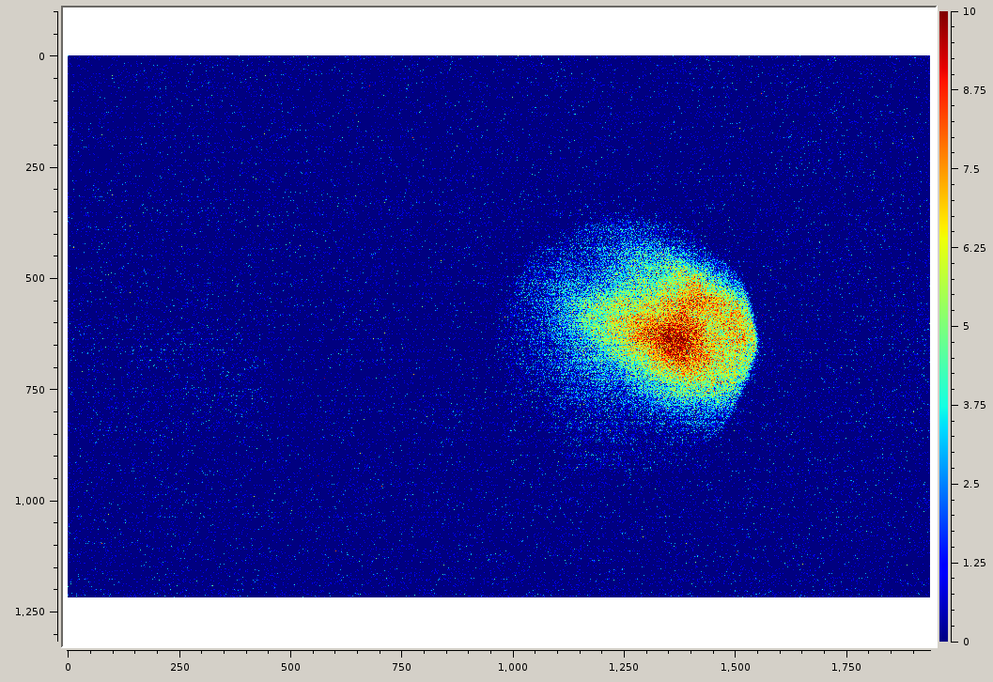Screen dimensions: 993x682
Task: Select the 1,750 tick label on horizontal axis
Action: click(846, 667)
